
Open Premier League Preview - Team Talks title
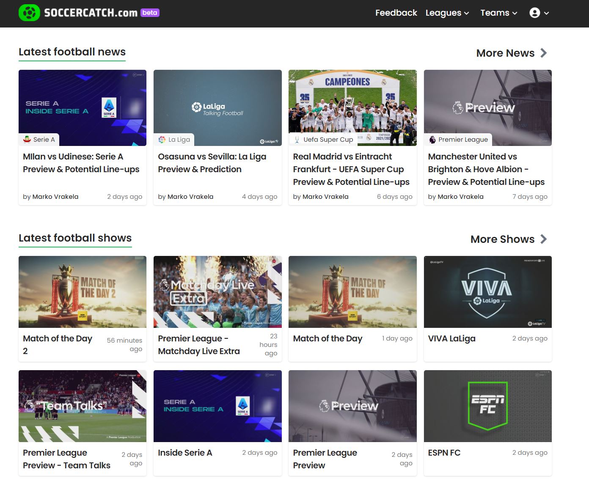point(66,459)
